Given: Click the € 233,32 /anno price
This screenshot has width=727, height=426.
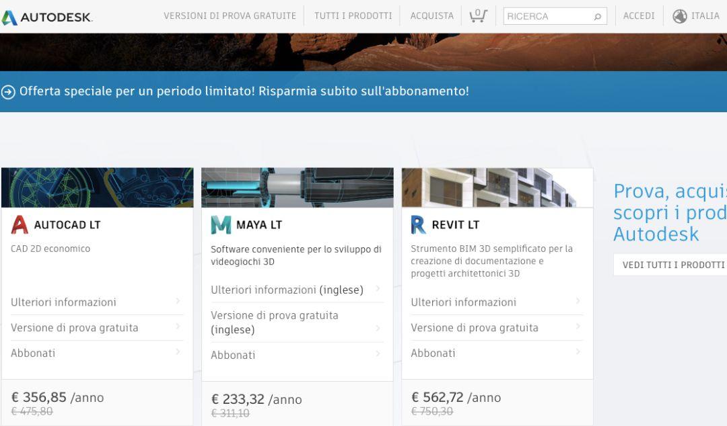Looking at the screenshot, I should [256, 399].
